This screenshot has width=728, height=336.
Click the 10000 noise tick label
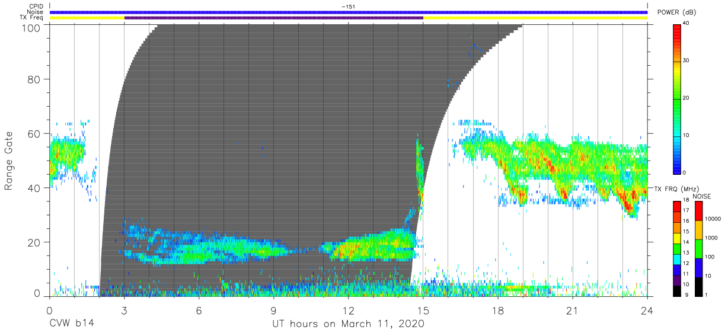coord(714,219)
